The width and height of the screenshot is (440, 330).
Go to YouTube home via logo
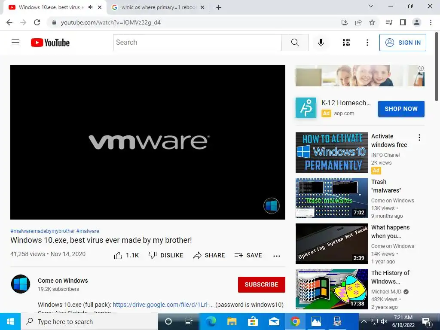(50, 43)
